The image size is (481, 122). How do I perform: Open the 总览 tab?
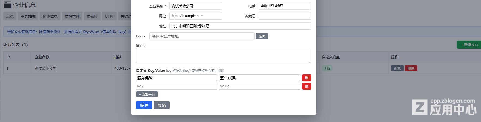tap(10, 16)
